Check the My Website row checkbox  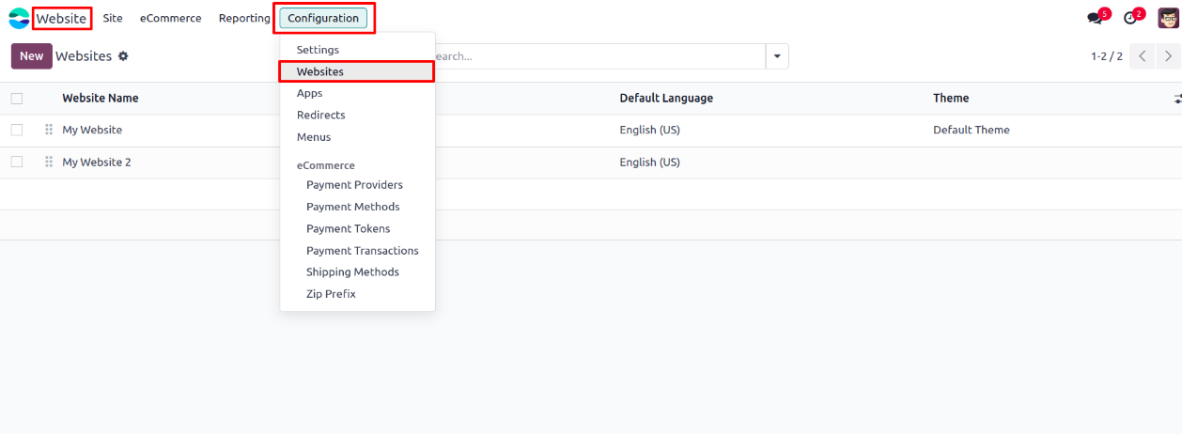[17, 131]
